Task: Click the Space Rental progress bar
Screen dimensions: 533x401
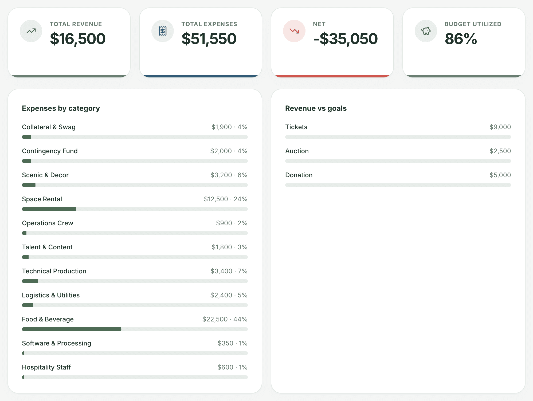Action: pos(135,209)
